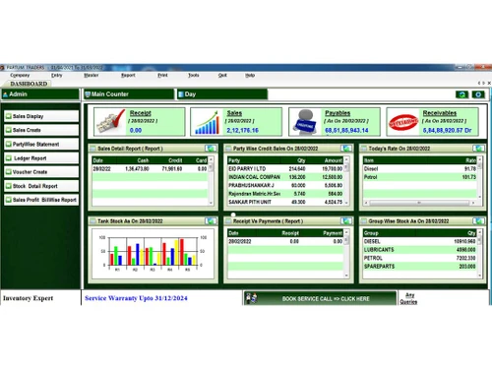Open the Day period selector

coord(222,94)
